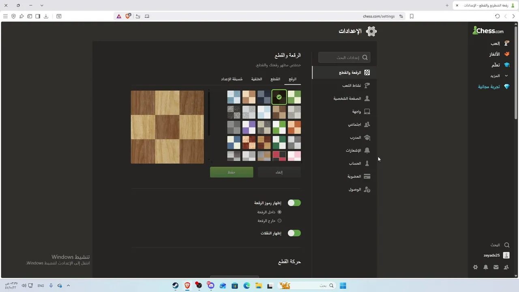Select the orange board theme swatch
Screen dimensions: 519x292
[x=294, y=127]
